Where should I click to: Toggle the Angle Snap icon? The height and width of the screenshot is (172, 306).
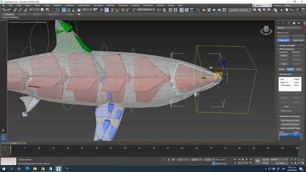[118, 10]
